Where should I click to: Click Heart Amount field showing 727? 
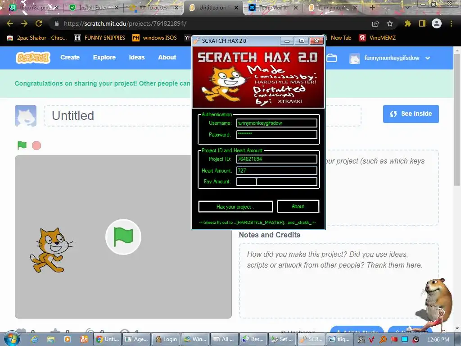click(x=277, y=171)
